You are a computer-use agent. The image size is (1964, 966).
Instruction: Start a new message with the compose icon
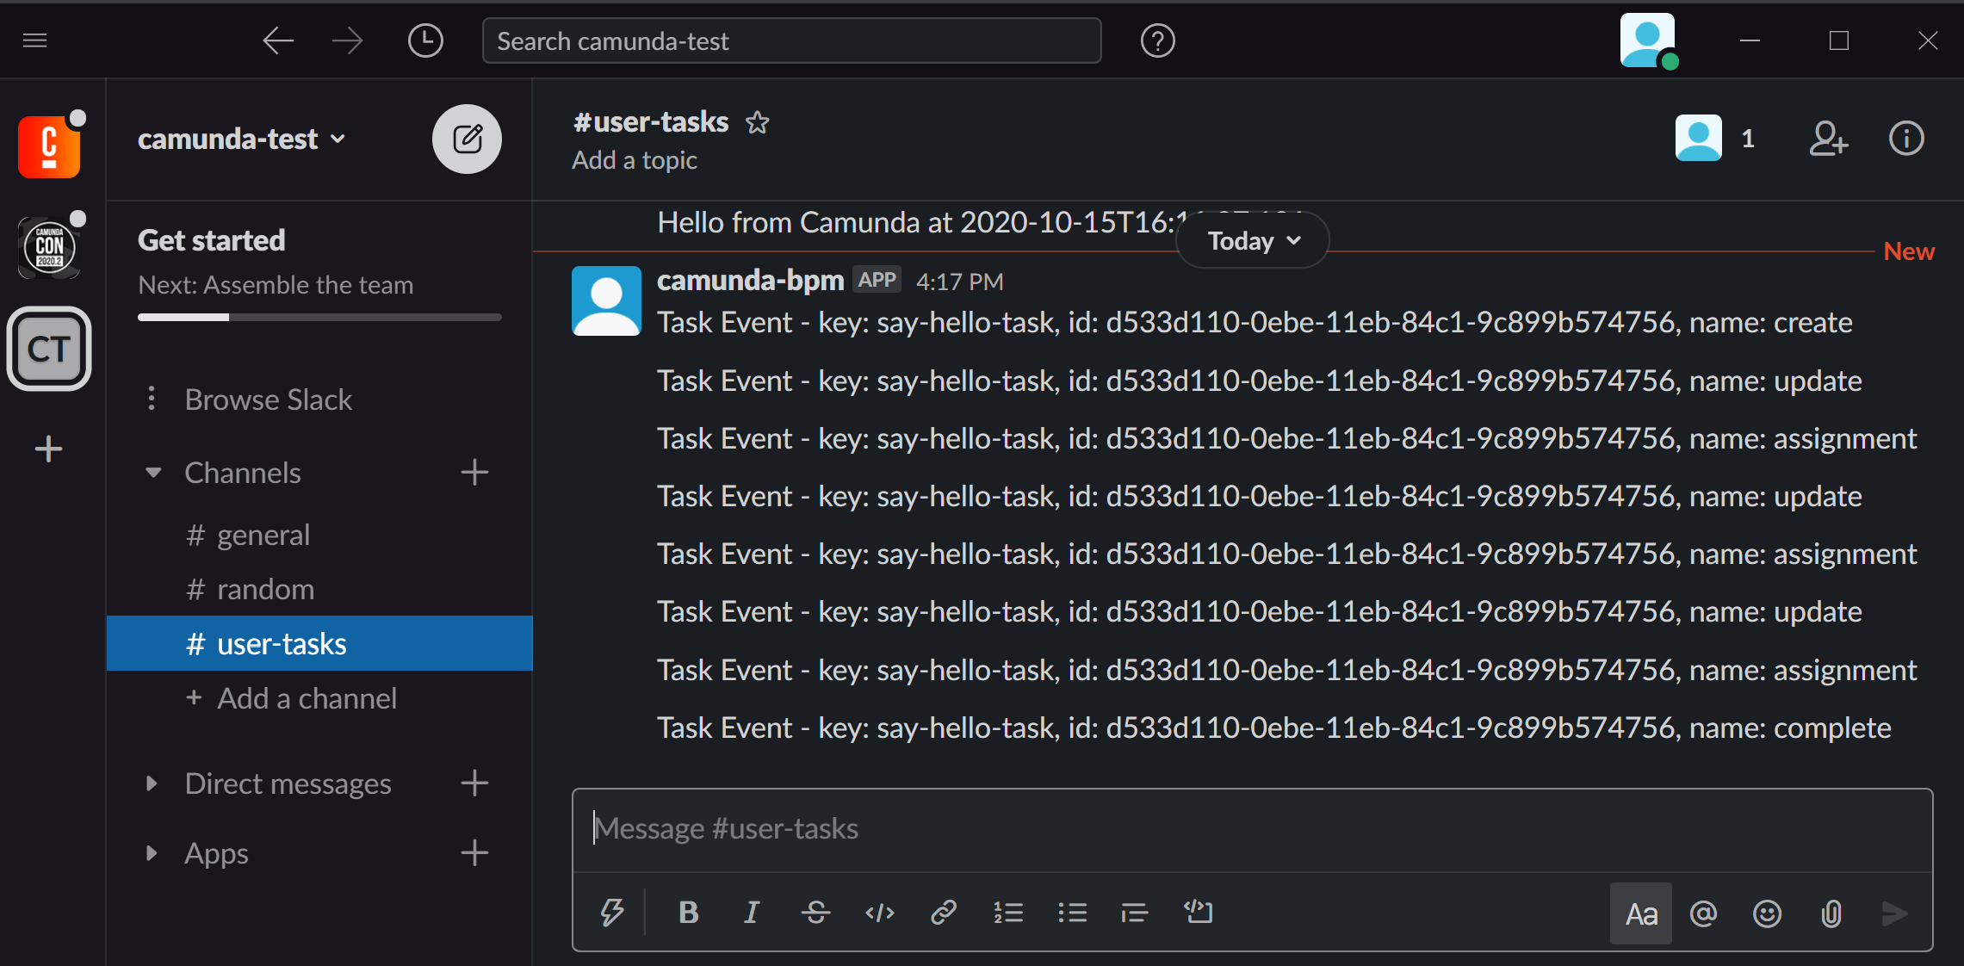(x=467, y=139)
